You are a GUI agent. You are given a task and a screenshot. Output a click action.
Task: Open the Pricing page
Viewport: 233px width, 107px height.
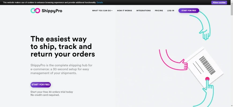coord(159,10)
